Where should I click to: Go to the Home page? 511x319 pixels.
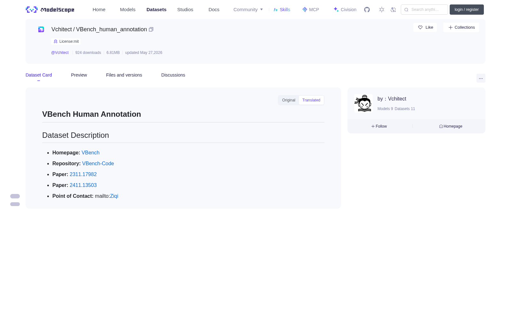99,10
